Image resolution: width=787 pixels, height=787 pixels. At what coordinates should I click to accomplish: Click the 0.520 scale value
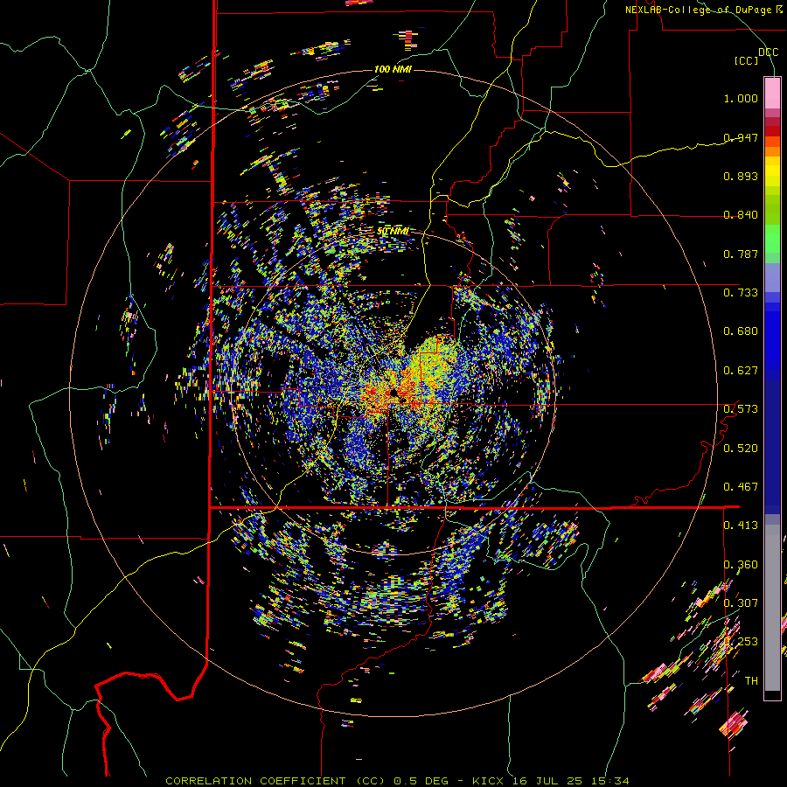[741, 448]
